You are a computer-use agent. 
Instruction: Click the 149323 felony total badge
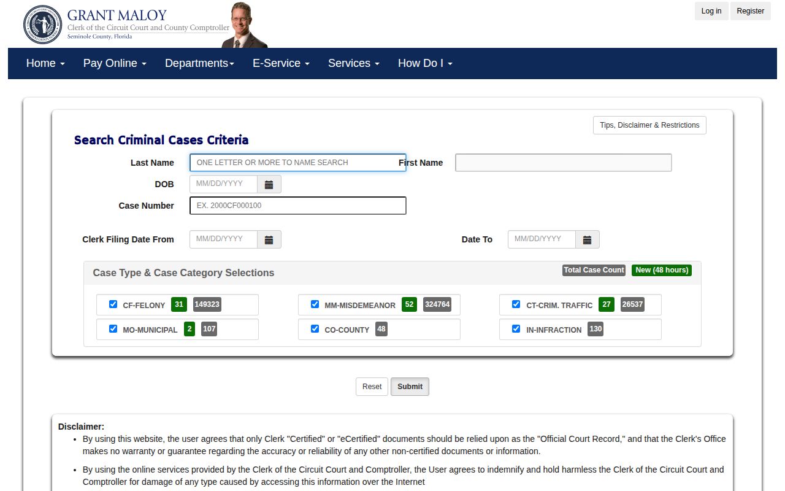point(207,304)
